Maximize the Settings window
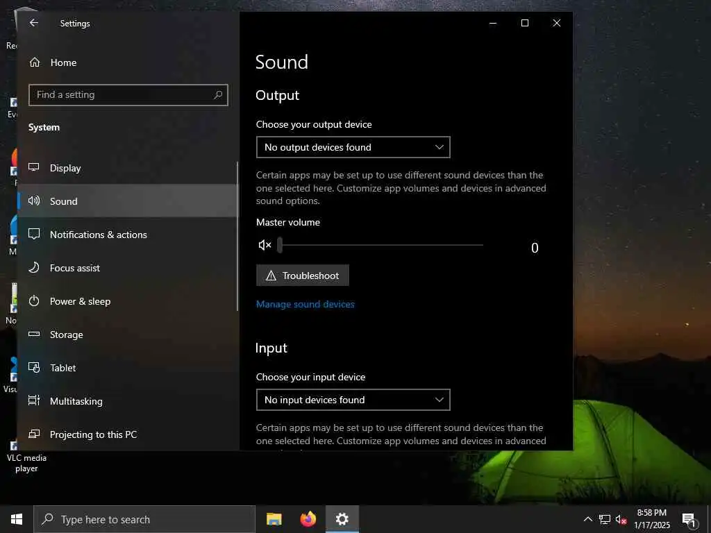 point(525,23)
